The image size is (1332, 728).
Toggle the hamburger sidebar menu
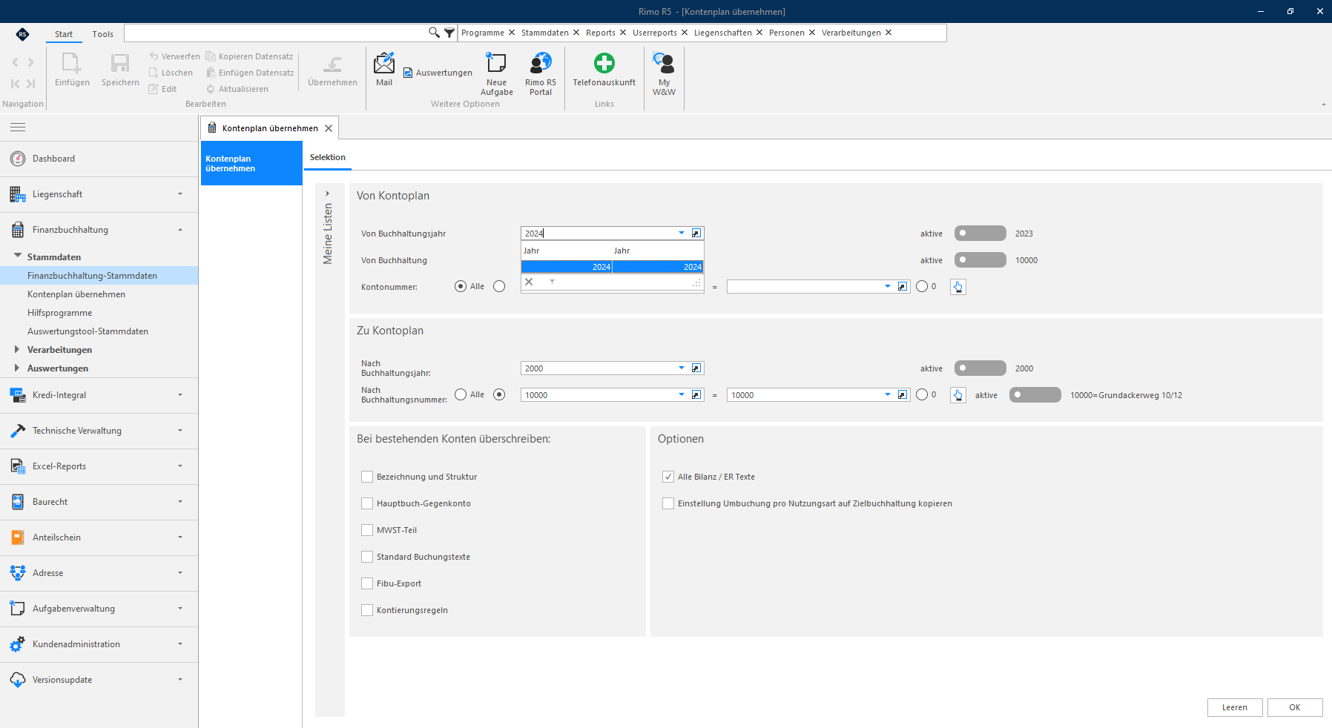pos(18,128)
